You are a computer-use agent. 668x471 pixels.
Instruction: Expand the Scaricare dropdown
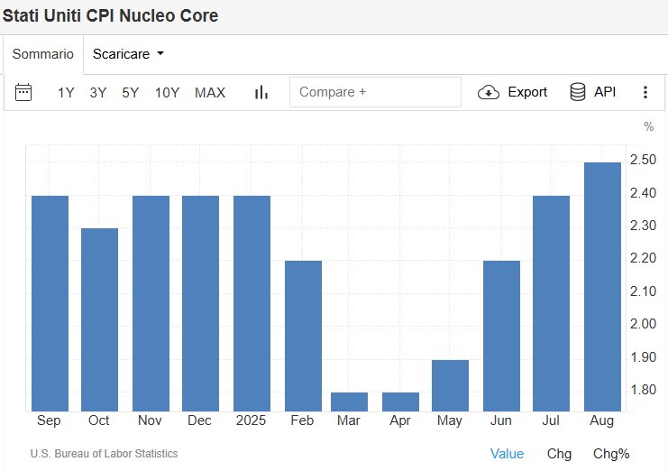tap(128, 54)
